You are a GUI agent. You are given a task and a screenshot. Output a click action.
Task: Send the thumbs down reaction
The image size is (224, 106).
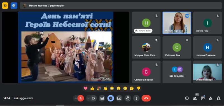tap(138, 88)
